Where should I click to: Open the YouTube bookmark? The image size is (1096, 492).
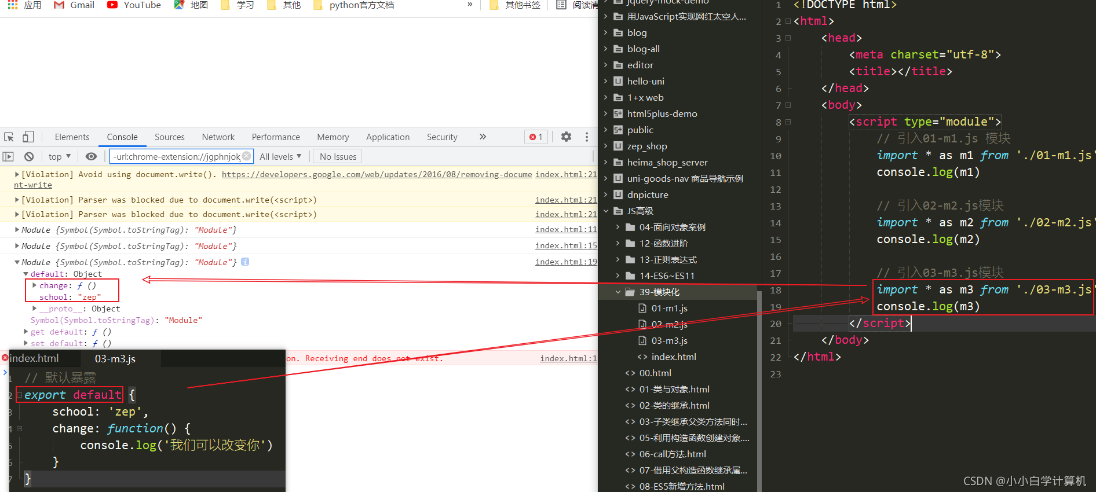(134, 5)
